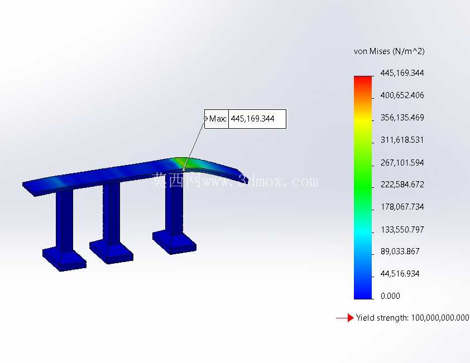470x363 pixels.
Task: Click the stress color gradient legend bar
Action: coord(363,187)
